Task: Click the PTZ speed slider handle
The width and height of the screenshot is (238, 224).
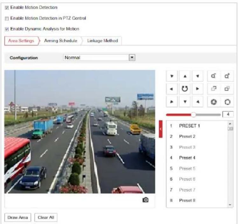Action: [193, 115]
